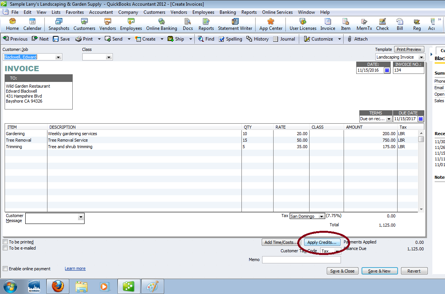Click Save & New
Image resolution: width=445 pixels, height=294 pixels.
380,271
